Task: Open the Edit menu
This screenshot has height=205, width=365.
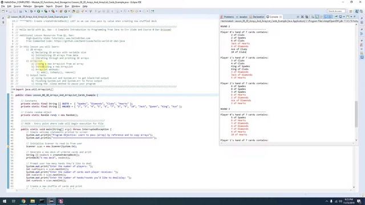Action: 9,6
